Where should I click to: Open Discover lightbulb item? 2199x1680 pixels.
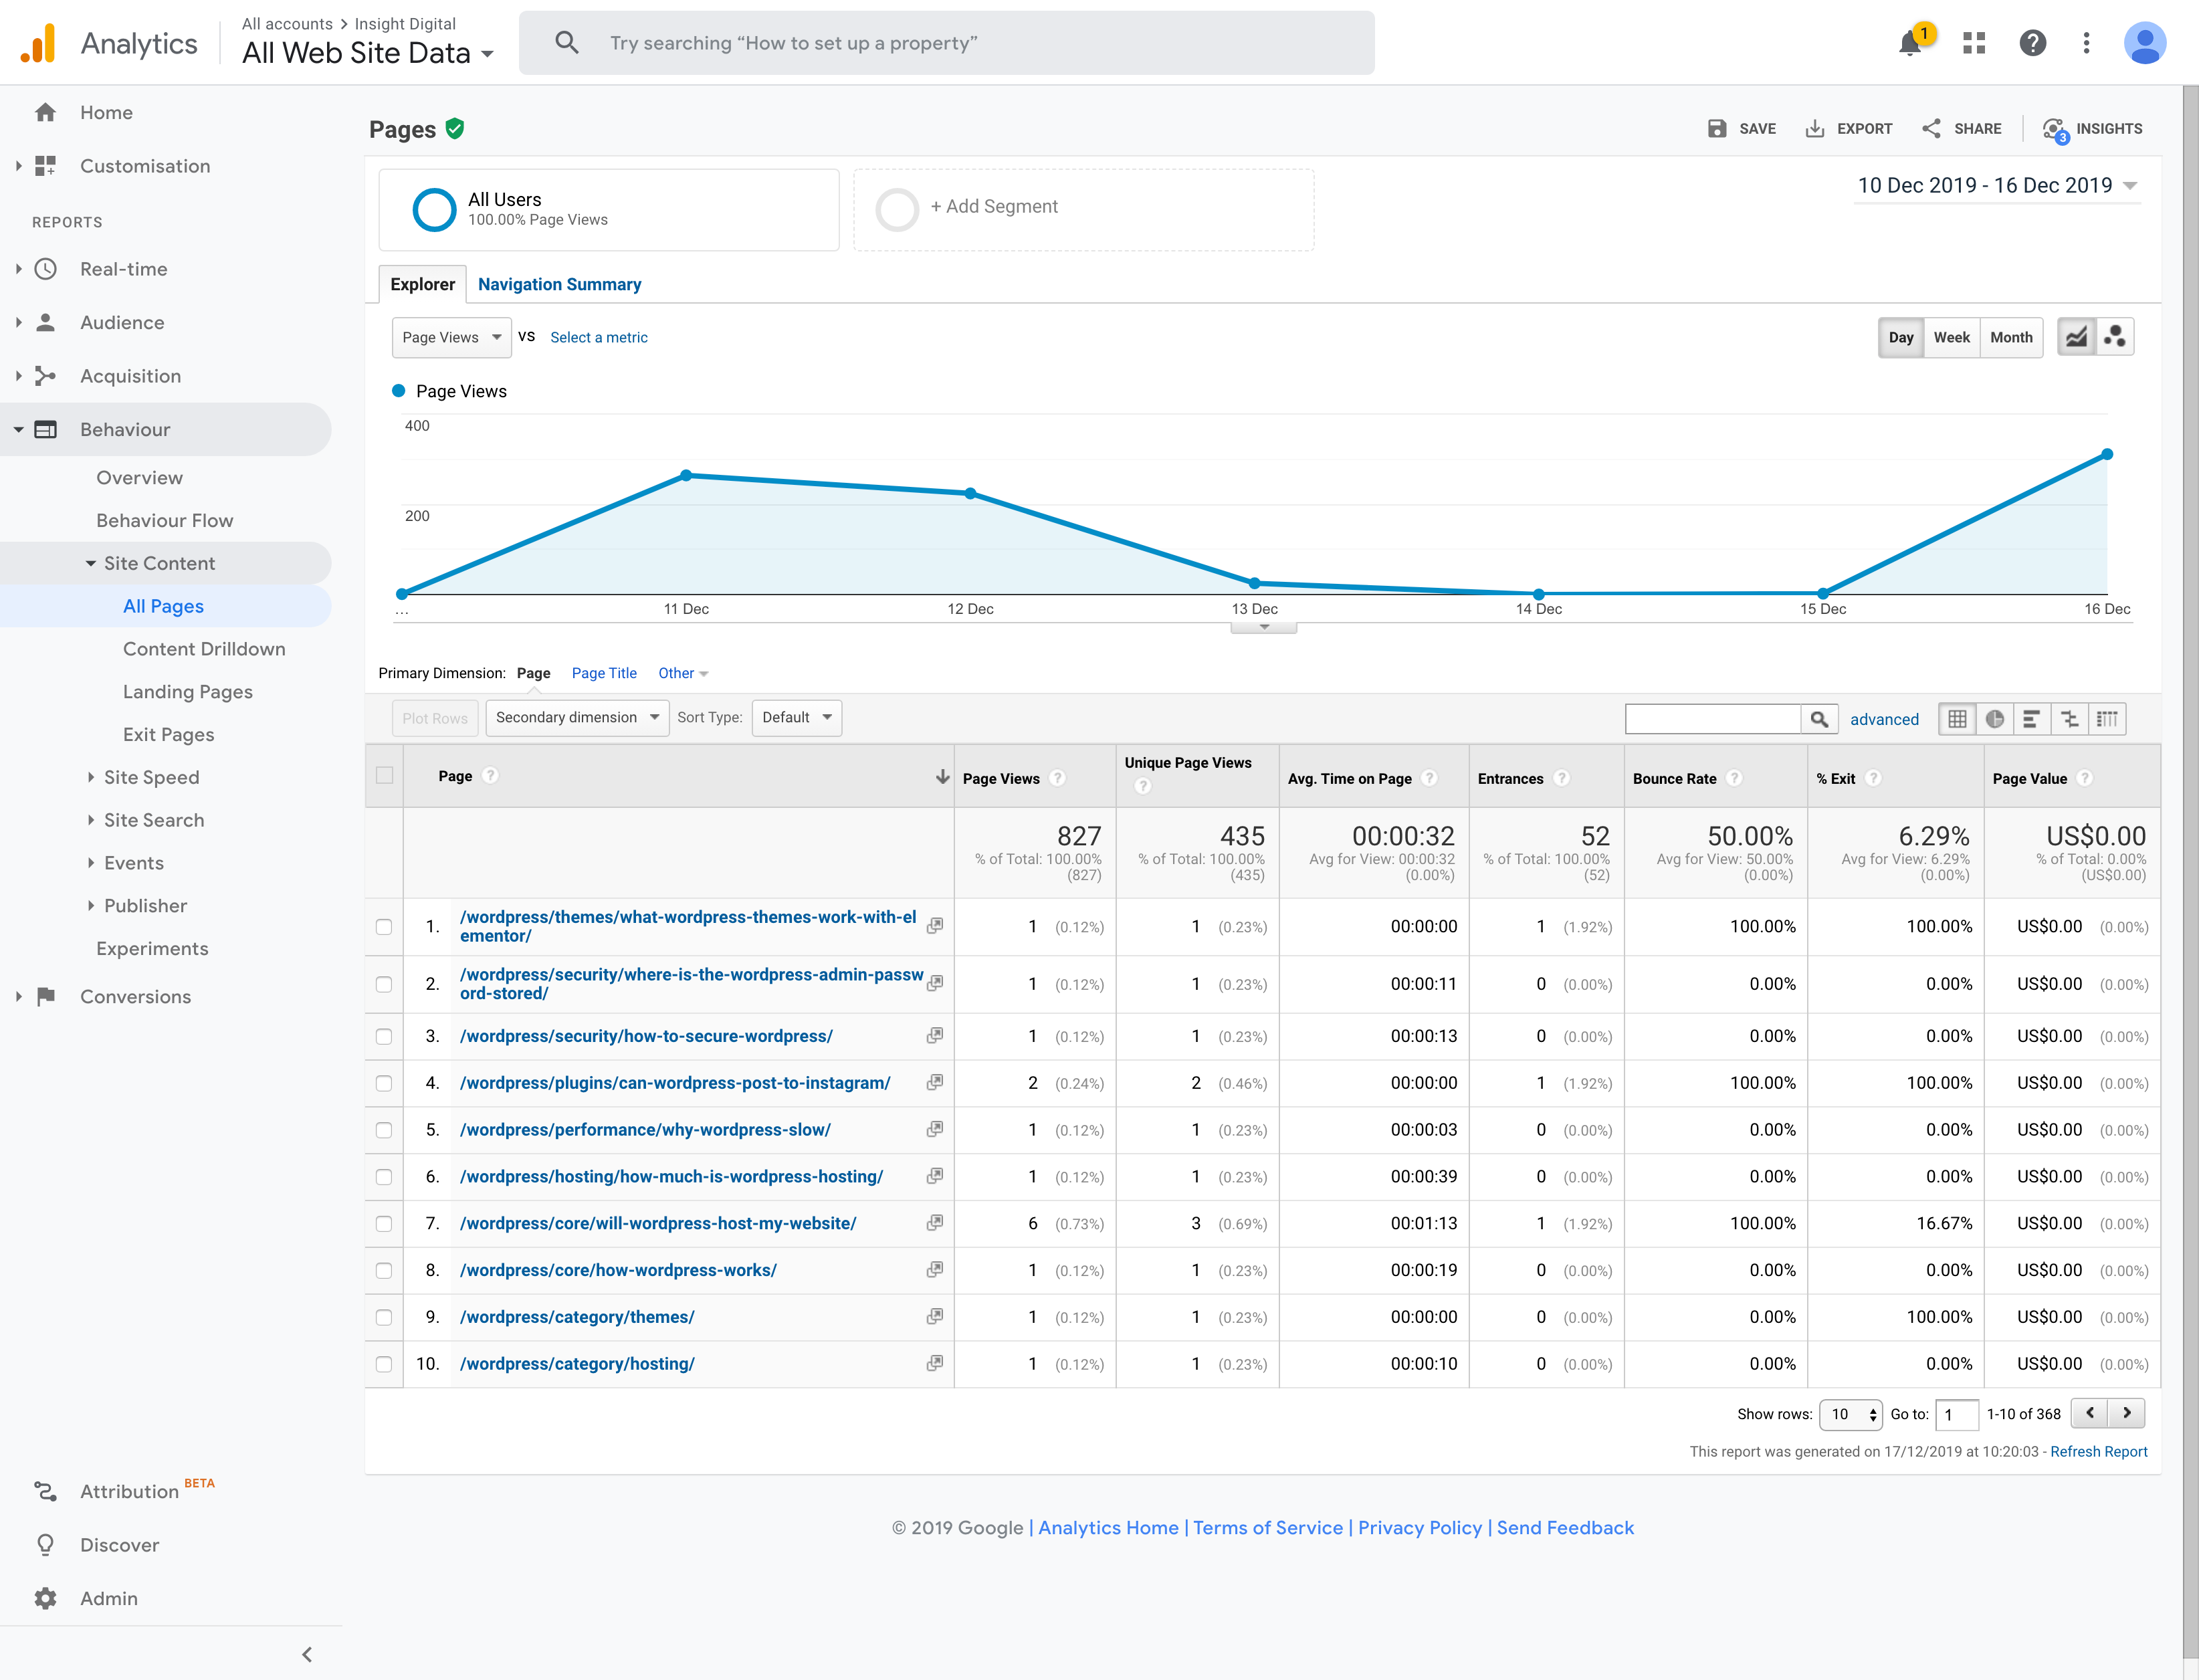tap(45, 1545)
